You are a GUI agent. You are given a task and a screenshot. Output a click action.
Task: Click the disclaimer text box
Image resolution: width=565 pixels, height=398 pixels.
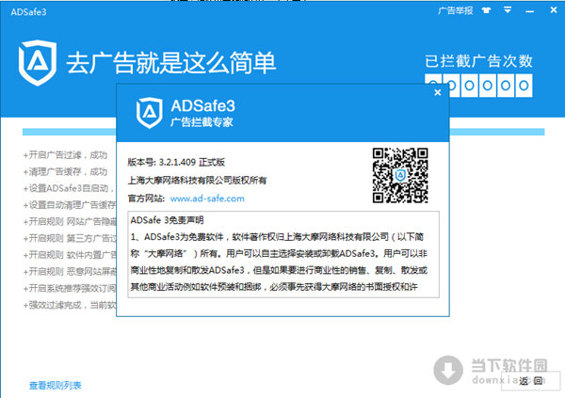click(283, 254)
